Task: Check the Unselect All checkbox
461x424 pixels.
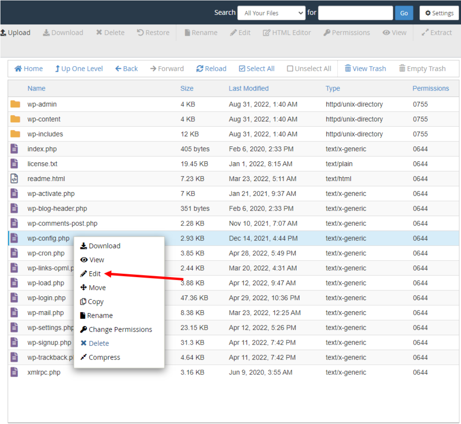Action: pyautogui.click(x=291, y=68)
